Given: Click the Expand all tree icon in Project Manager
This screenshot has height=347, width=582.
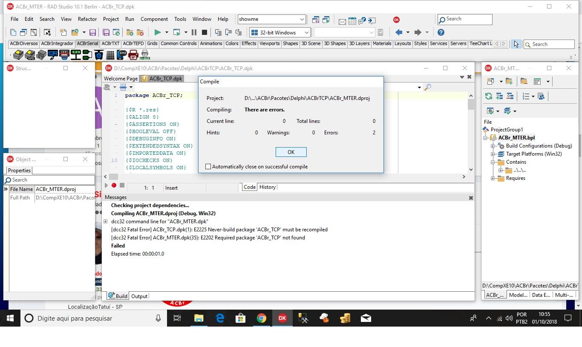Looking at the screenshot, I should [499, 97].
